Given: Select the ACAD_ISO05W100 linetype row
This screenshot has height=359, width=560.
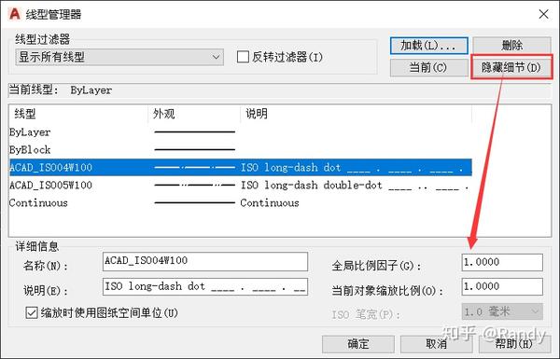Looking at the screenshot, I should pos(241,186).
